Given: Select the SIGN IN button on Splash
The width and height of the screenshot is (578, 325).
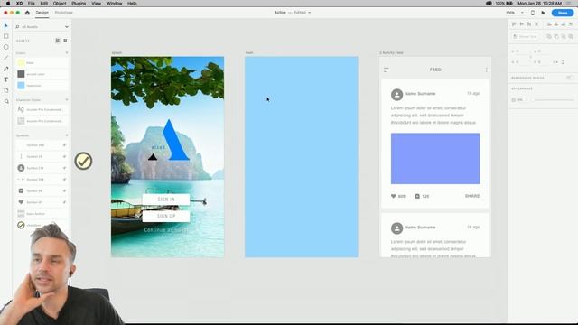Looking at the screenshot, I should tap(166, 200).
